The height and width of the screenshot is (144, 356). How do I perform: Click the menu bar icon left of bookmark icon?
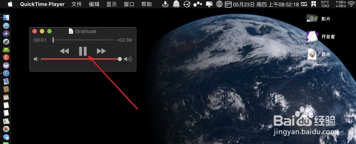304,4
